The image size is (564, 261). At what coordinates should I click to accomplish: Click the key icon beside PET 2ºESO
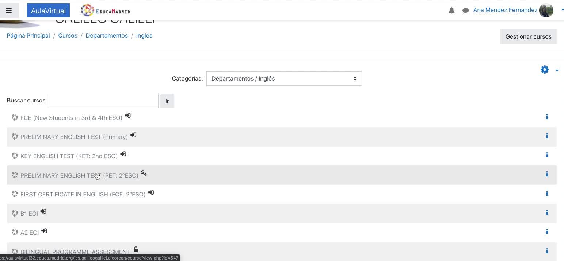click(x=144, y=173)
